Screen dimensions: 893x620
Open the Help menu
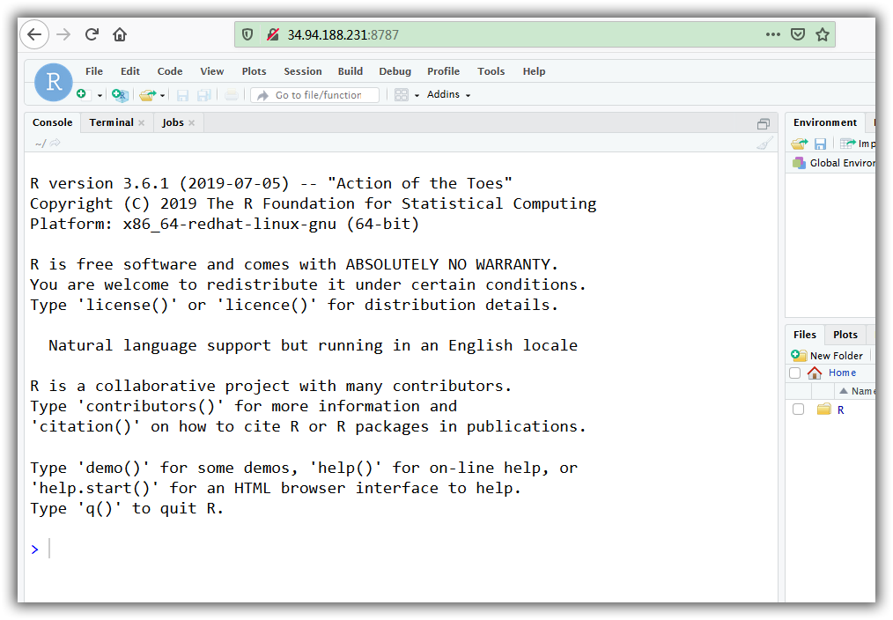tap(535, 71)
